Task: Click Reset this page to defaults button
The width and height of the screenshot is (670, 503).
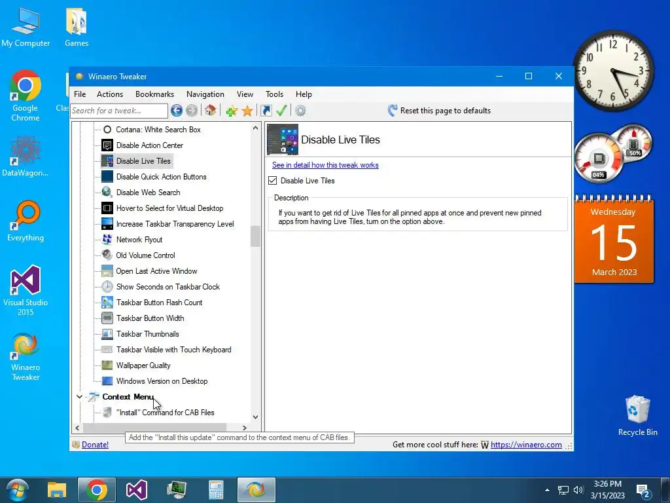Action: (x=439, y=111)
